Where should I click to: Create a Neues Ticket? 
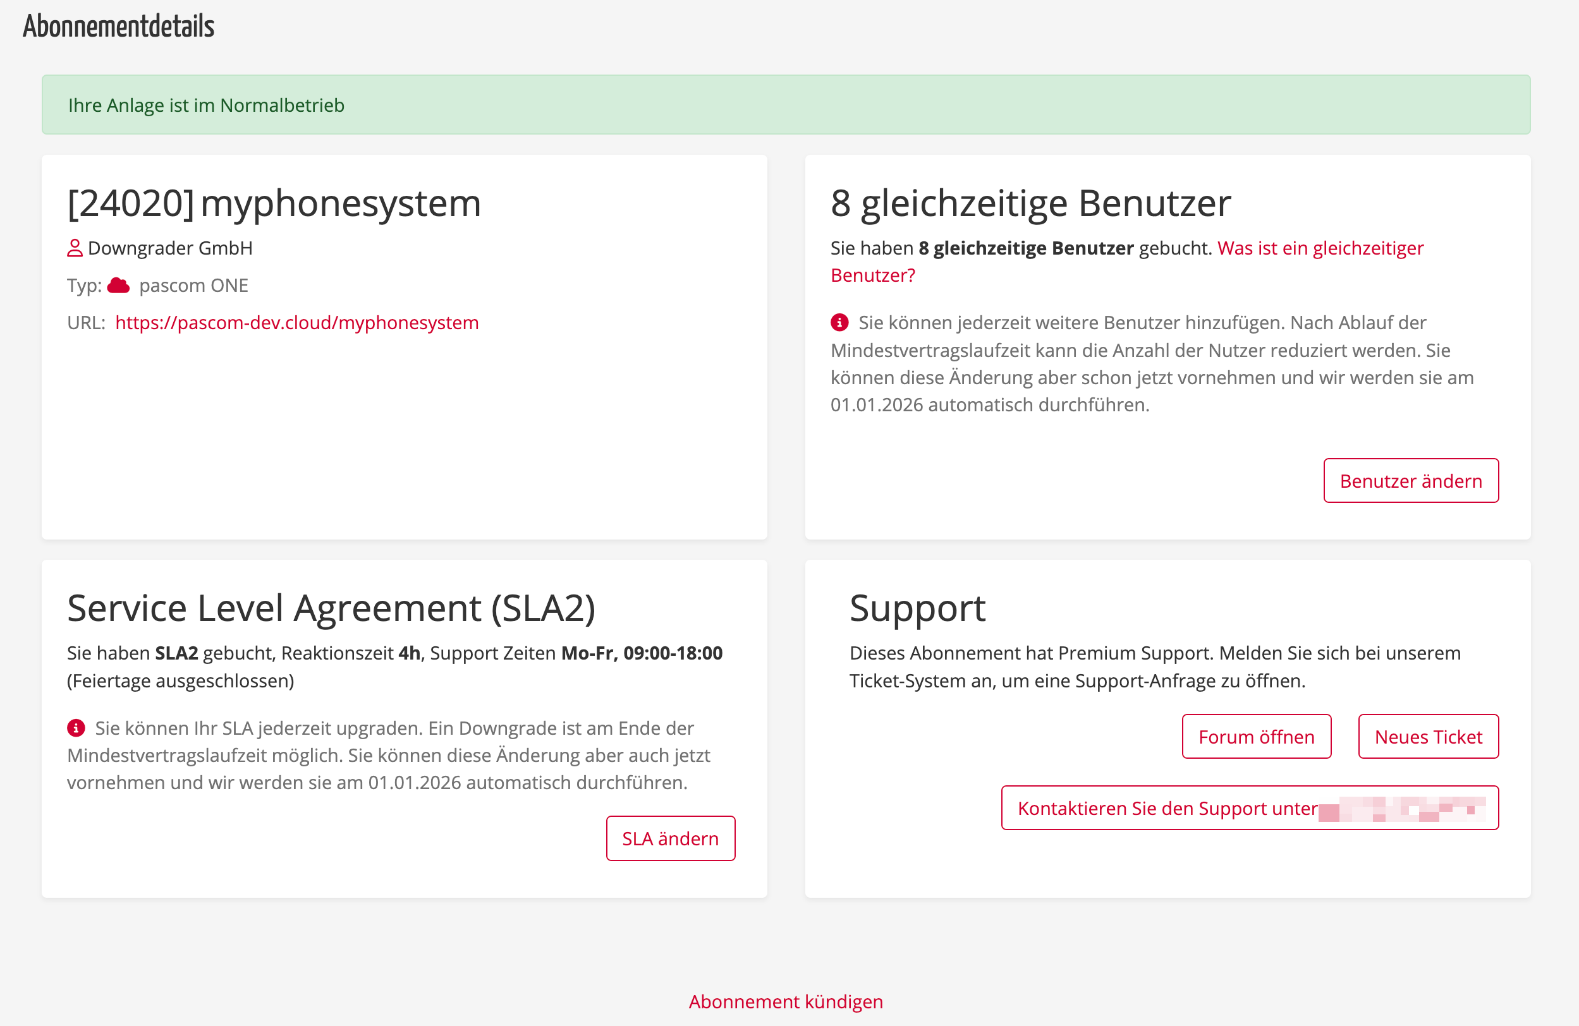tap(1428, 737)
